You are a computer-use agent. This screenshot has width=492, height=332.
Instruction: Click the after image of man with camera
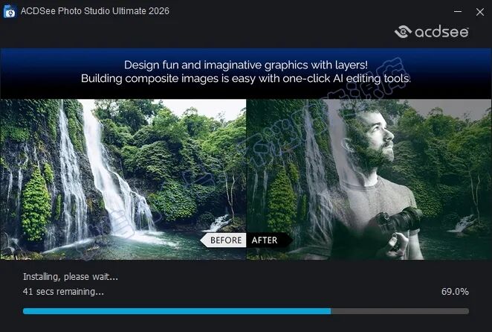click(369, 179)
